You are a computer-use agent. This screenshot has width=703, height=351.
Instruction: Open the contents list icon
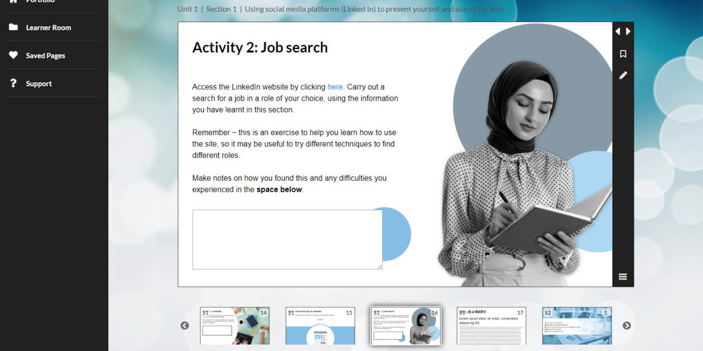tap(623, 277)
